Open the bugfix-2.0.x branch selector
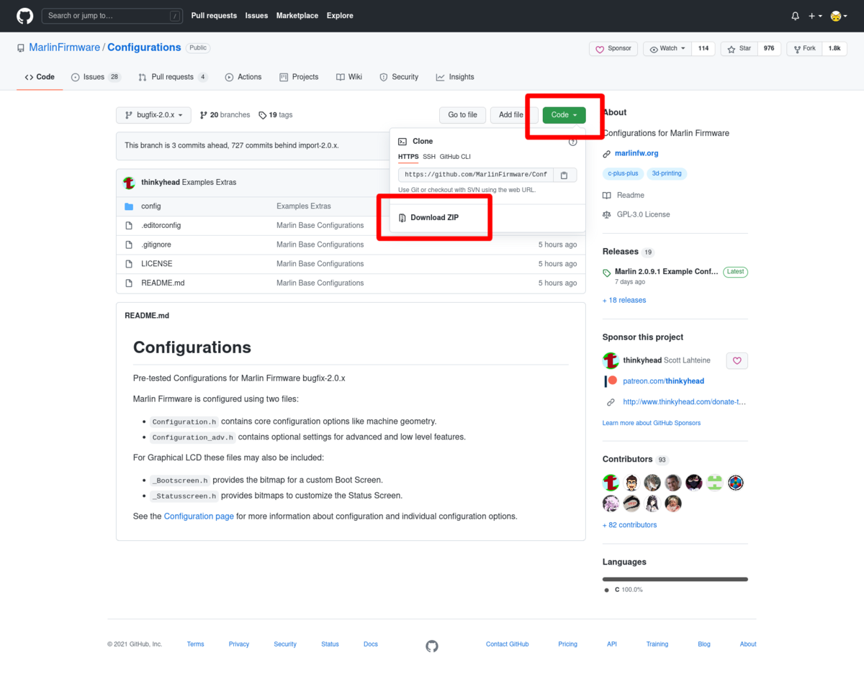The width and height of the screenshot is (864, 679). coord(154,115)
